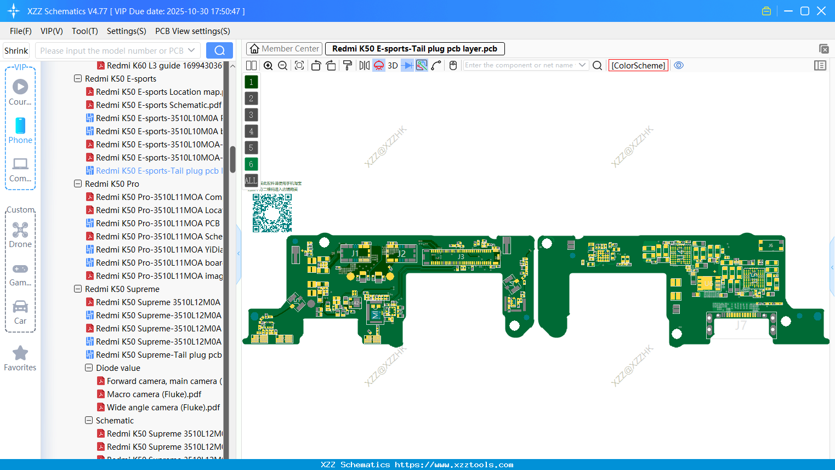Select the zoom in tool

268,65
